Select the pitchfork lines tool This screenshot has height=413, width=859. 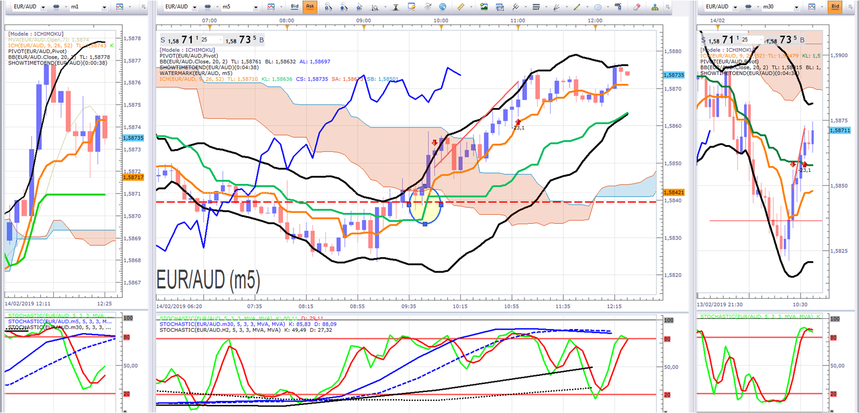tap(516, 7)
